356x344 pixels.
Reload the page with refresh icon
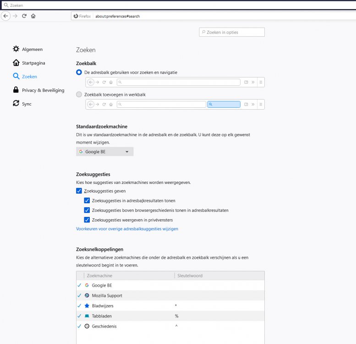(24, 16)
